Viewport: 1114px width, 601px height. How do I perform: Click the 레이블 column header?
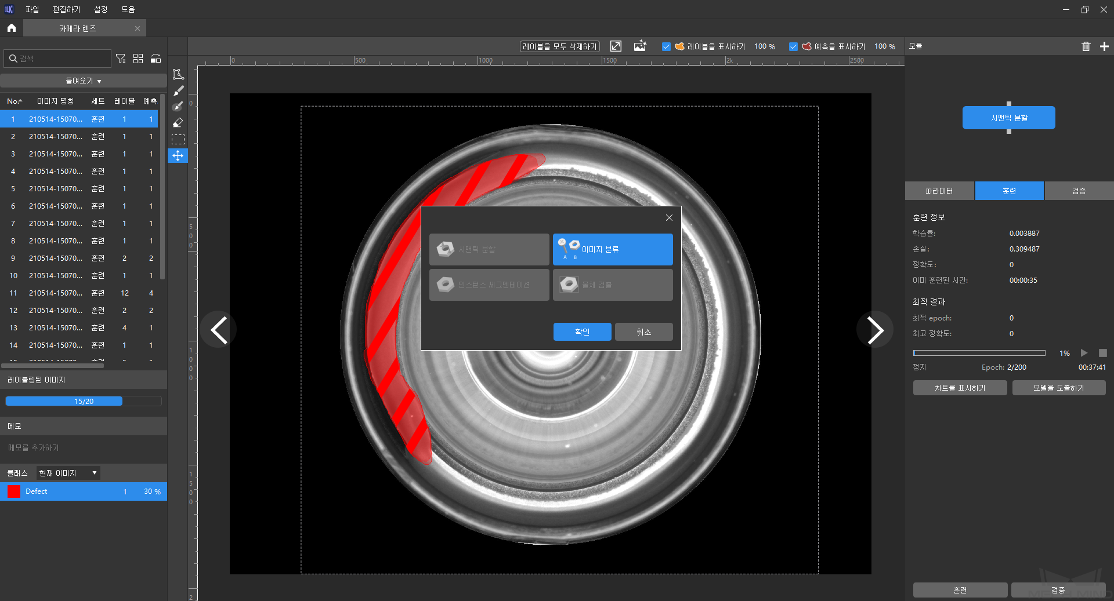tap(124, 101)
